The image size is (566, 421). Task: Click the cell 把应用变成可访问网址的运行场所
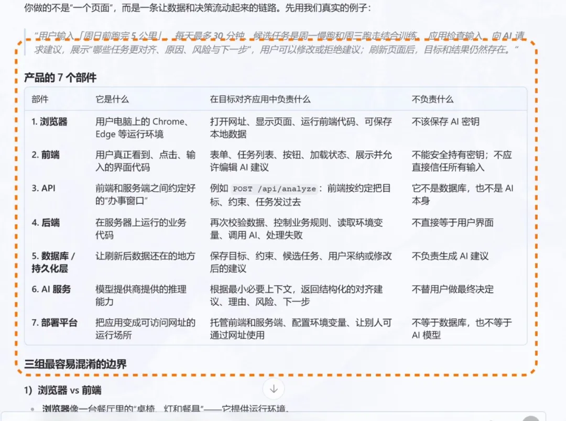point(146,329)
